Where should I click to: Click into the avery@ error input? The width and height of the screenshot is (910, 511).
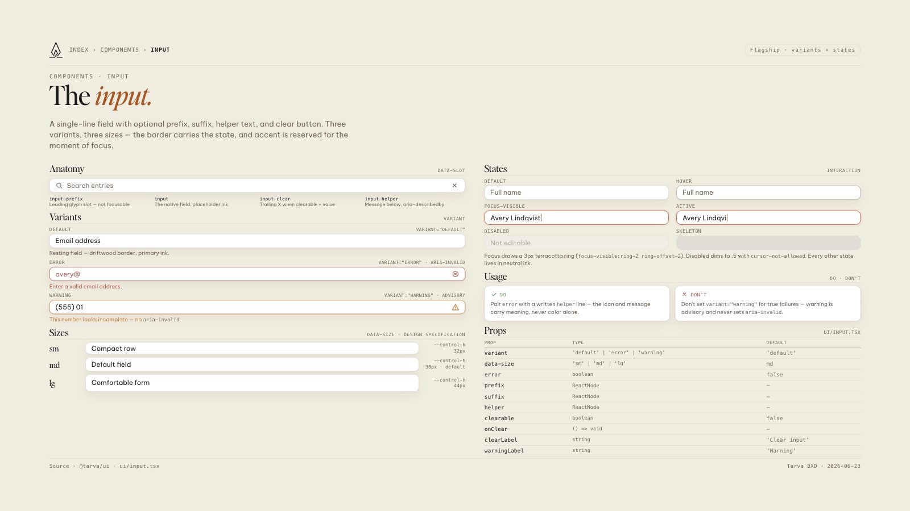click(257, 274)
